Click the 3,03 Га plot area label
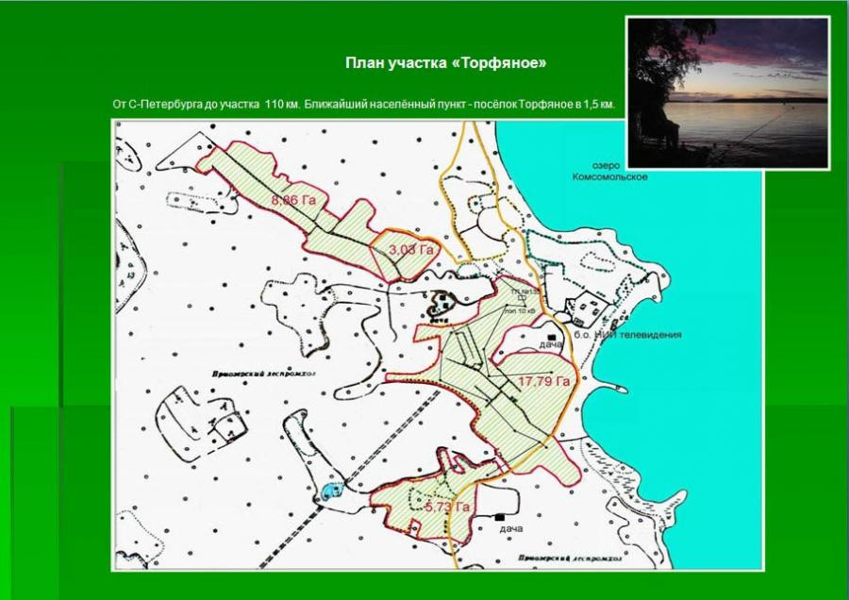Screen dimensions: 849x600 (x=411, y=250)
